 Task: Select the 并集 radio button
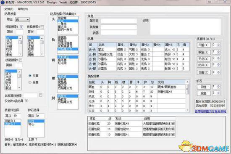pos(30,82)
